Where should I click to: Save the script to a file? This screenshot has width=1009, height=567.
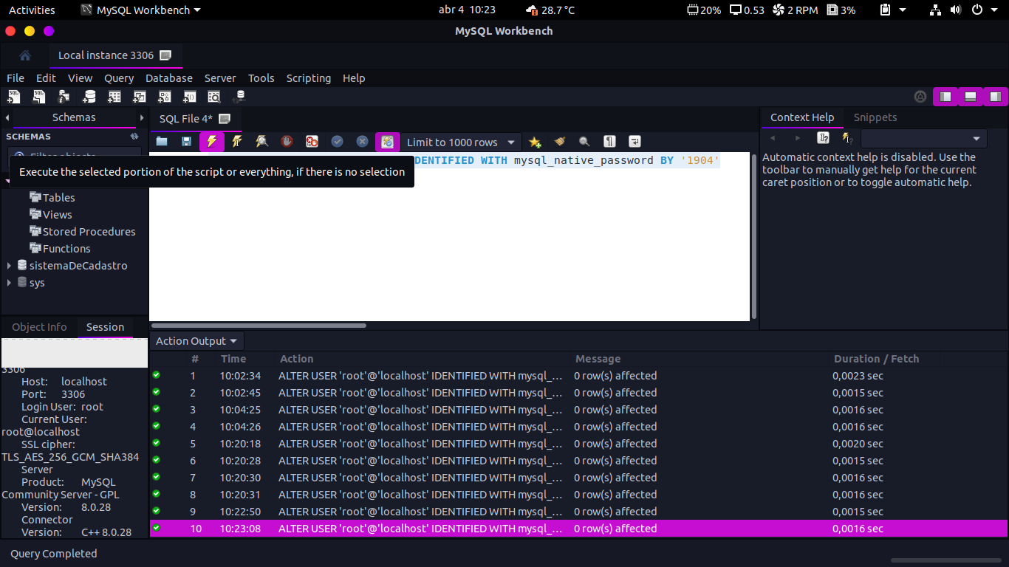(187, 142)
